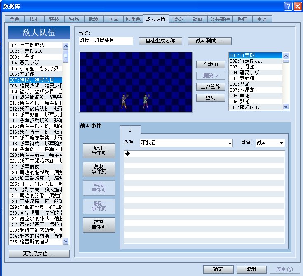Click the 自动生成名称 button
This screenshot has height=276, width=303.
160,41
